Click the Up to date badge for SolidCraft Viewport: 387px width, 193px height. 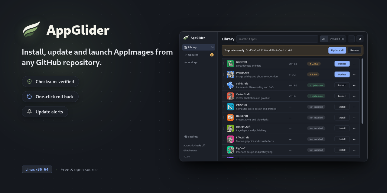pyautogui.click(x=316, y=85)
